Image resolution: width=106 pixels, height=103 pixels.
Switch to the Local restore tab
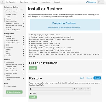(x=82, y=78)
